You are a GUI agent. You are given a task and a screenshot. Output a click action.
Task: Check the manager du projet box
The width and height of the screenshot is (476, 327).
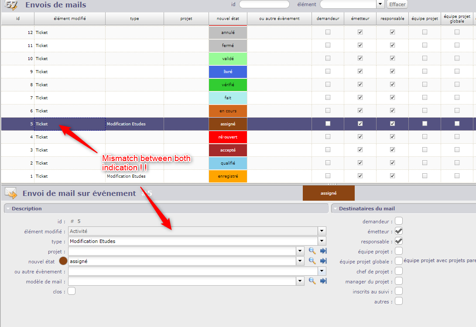(x=399, y=281)
